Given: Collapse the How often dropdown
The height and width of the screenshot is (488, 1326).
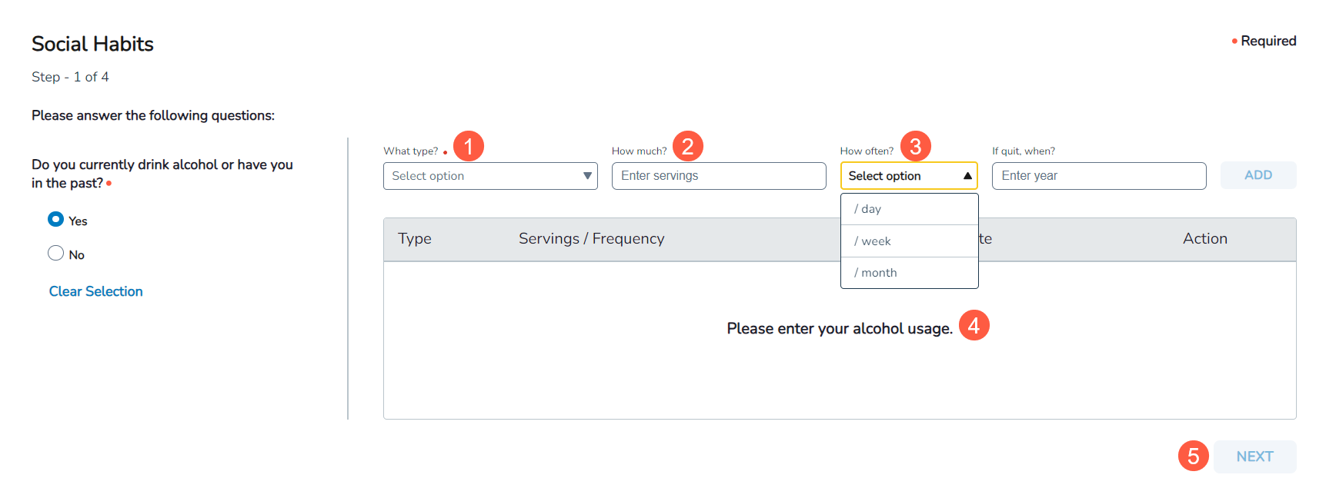Looking at the screenshot, I should coord(908,176).
